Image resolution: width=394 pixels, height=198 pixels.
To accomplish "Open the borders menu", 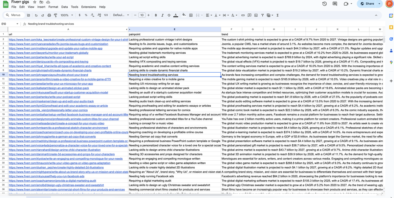I will pyautogui.click(x=191, y=15).
